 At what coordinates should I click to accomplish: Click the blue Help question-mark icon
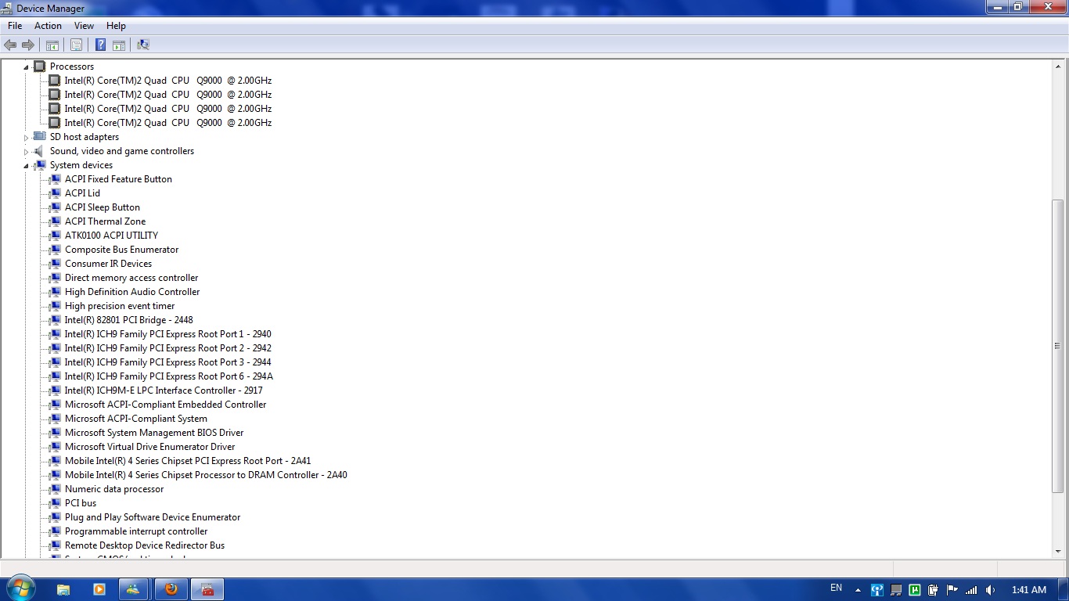pos(100,45)
